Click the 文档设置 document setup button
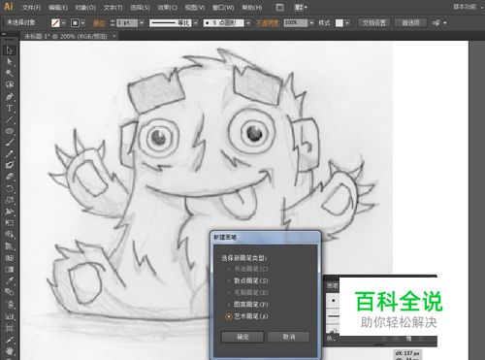485x360 pixels. point(374,23)
